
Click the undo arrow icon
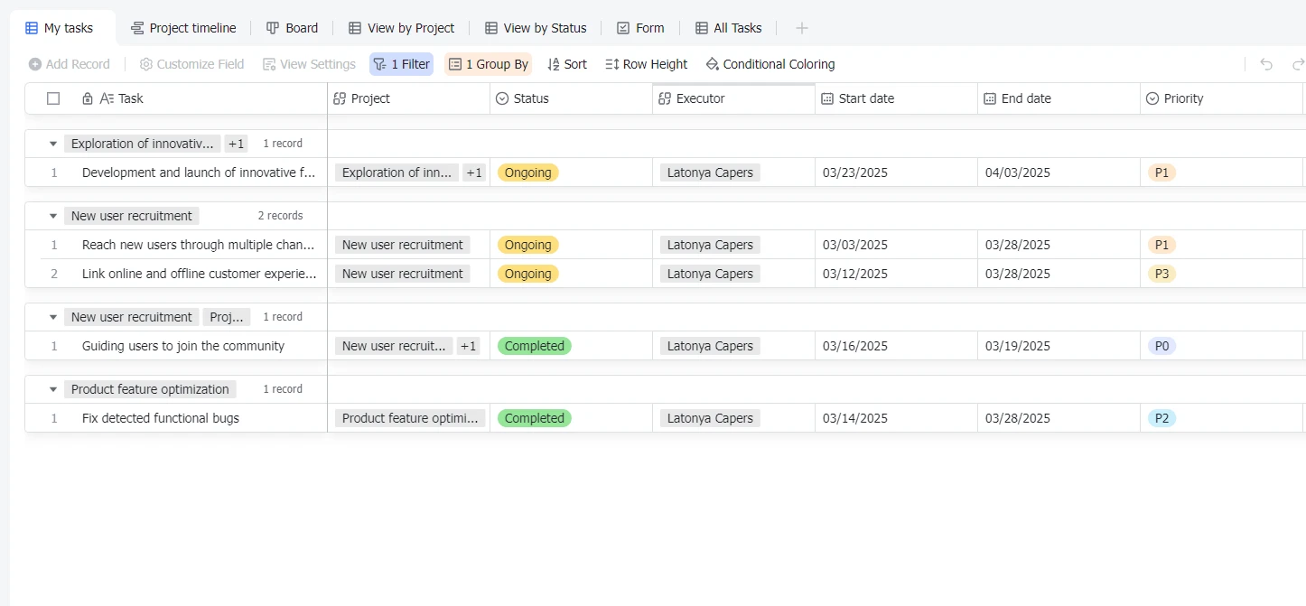tap(1266, 64)
